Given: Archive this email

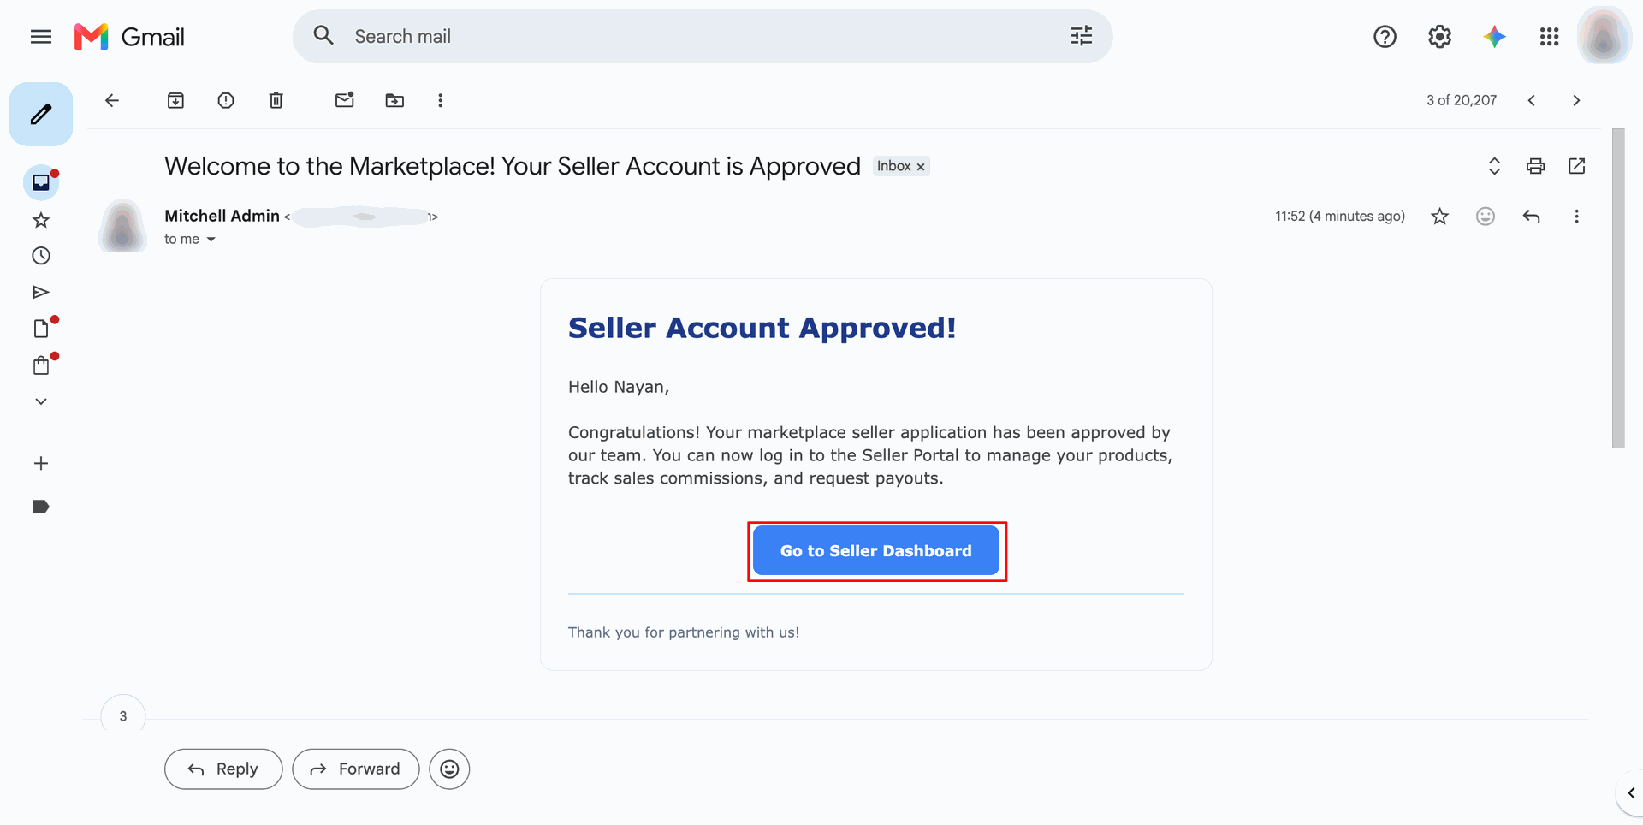Looking at the screenshot, I should (175, 100).
